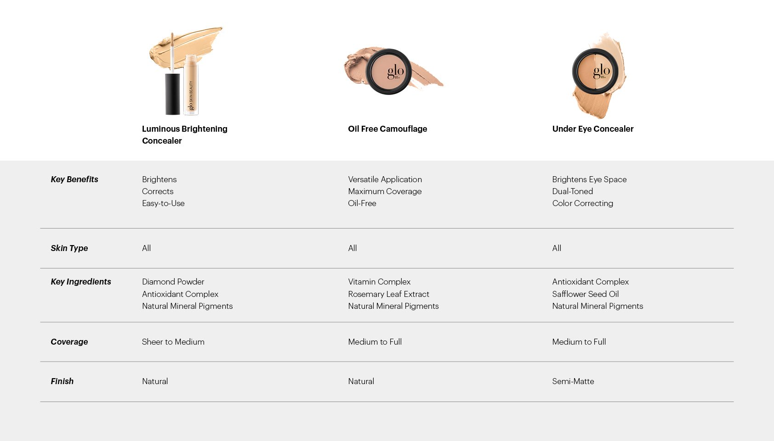Open the Luminous Brightening Concealer product title
Screen dimensions: 774x441
(x=184, y=134)
